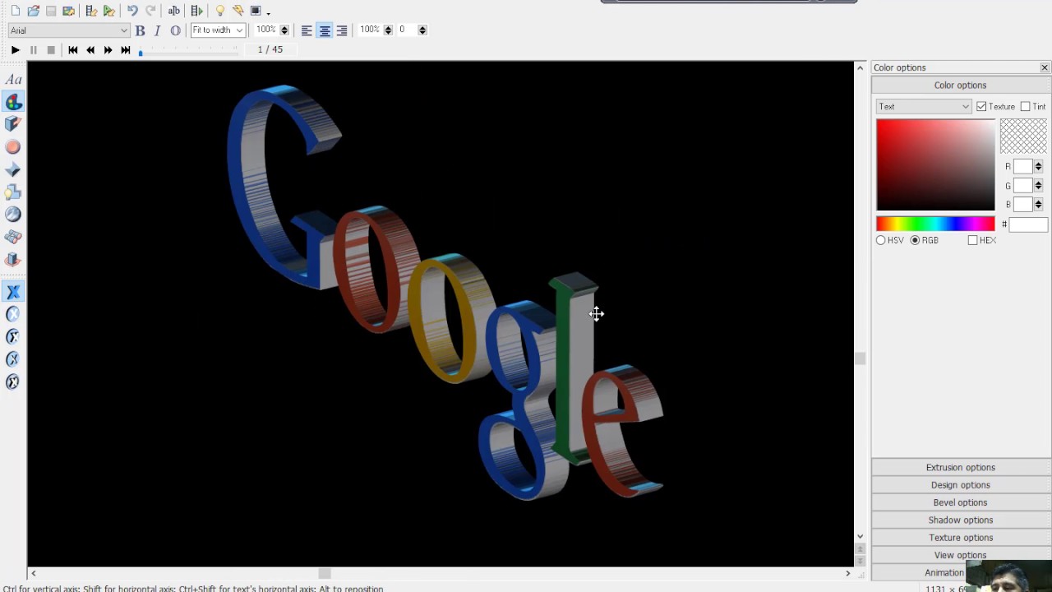Screen dimensions: 1052x592
Task: Undo the last action
Action: pos(132,11)
